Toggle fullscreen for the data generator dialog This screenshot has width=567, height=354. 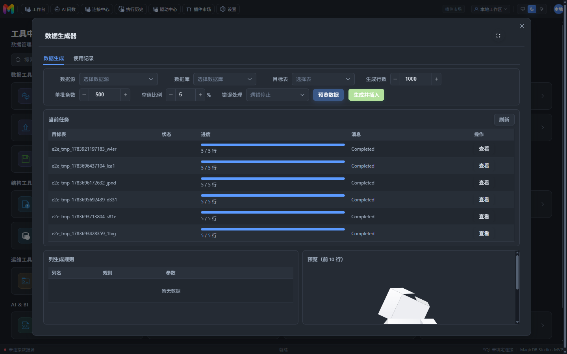pos(498,36)
